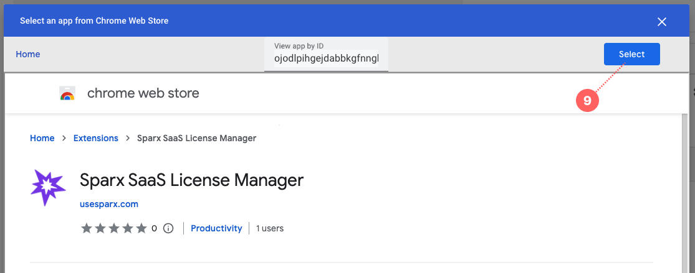The height and width of the screenshot is (273, 695).
Task: Click the first rating star
Action: click(x=87, y=228)
